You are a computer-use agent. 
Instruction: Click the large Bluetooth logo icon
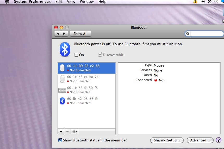pyautogui.click(x=65, y=50)
